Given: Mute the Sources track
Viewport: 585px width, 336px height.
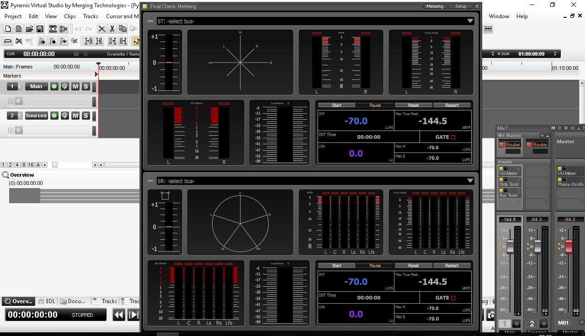Looking at the screenshot, I should 75,115.
